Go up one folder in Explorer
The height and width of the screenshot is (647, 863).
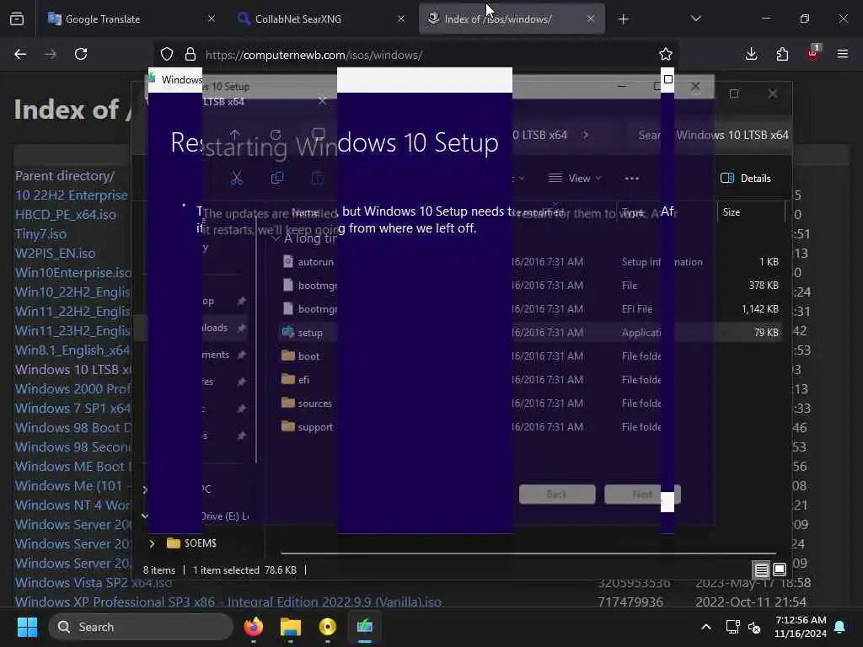(235, 135)
